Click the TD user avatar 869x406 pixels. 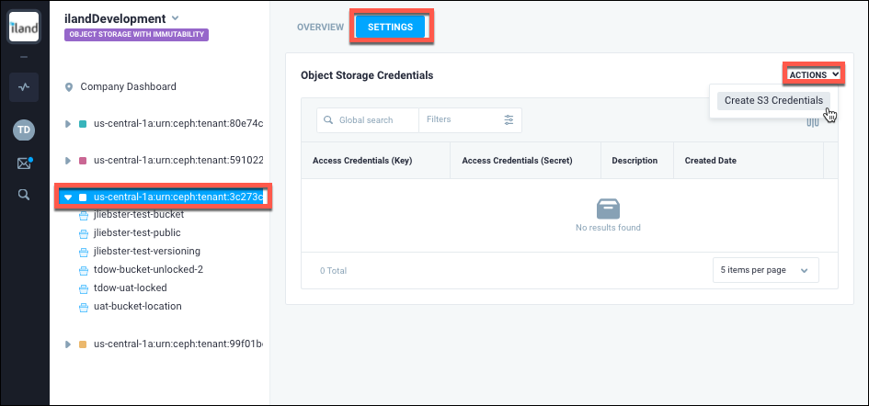tap(24, 130)
